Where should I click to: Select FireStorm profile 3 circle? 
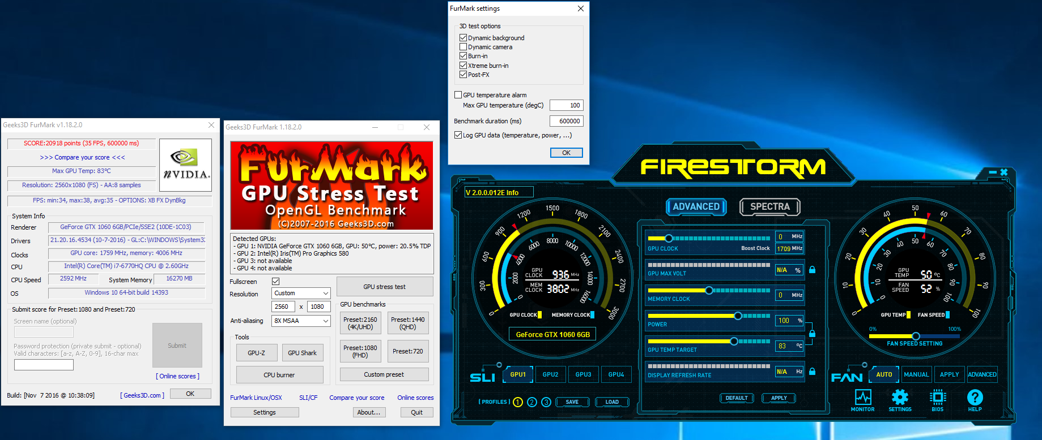tap(546, 402)
